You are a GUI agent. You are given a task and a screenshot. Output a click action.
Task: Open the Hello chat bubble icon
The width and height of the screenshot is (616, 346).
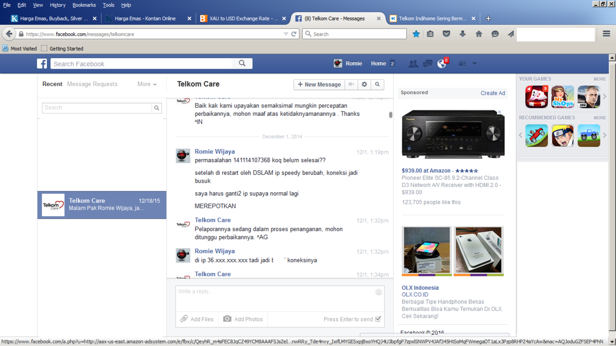click(495, 34)
